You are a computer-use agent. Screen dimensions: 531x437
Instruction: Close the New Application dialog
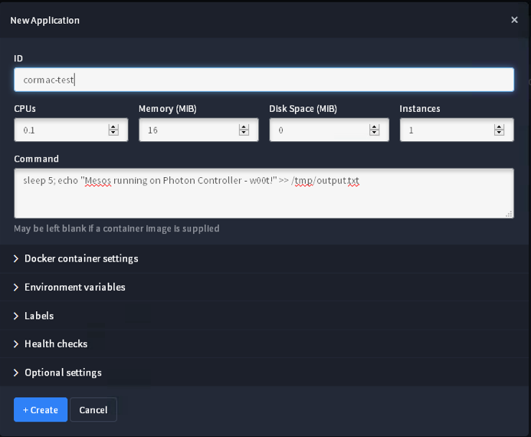click(514, 20)
